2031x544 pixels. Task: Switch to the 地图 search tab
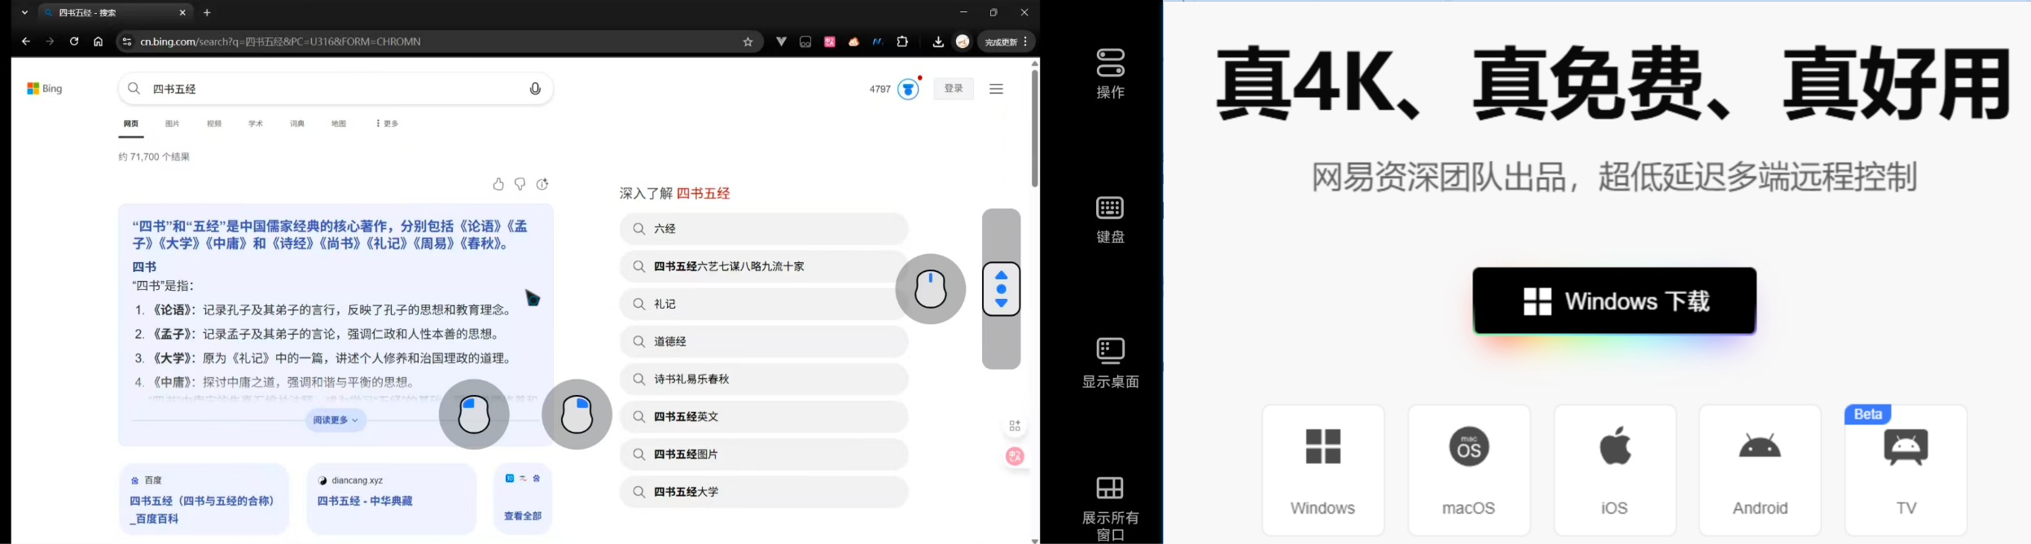tap(339, 124)
